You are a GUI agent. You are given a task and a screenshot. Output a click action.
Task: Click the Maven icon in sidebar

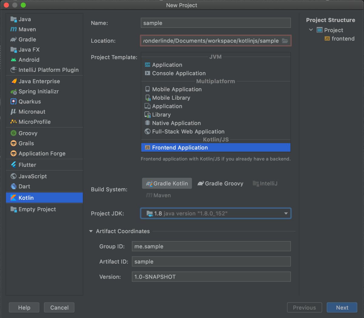point(13,29)
